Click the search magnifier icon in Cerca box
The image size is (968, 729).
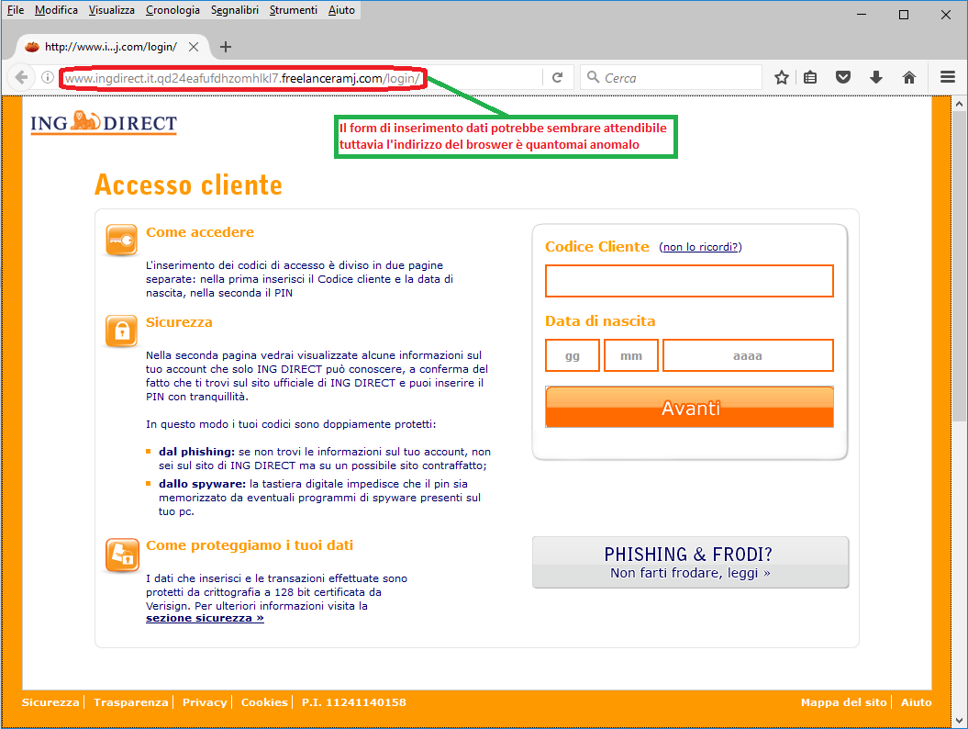pos(594,76)
